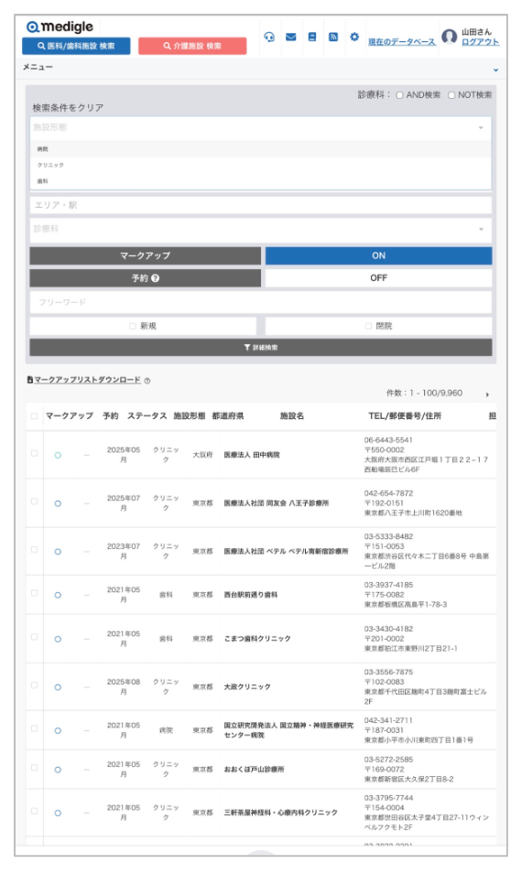
Task: Select row checkbox for 大政クリニック
Action: click(x=34, y=684)
